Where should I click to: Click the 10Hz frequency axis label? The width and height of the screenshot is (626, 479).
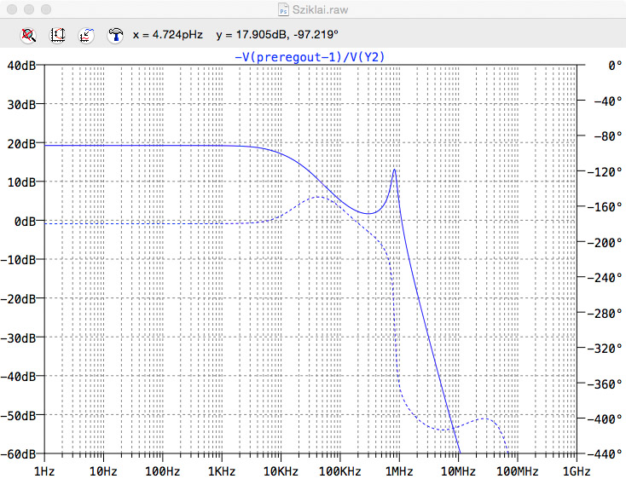(x=103, y=471)
